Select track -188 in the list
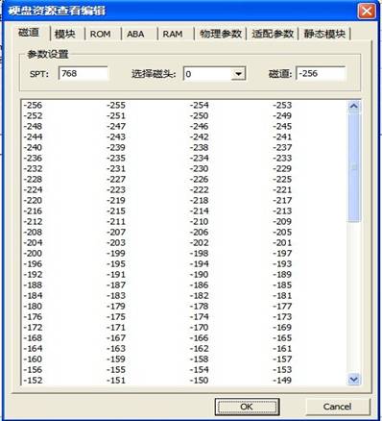The image size is (382, 421). click(x=33, y=285)
